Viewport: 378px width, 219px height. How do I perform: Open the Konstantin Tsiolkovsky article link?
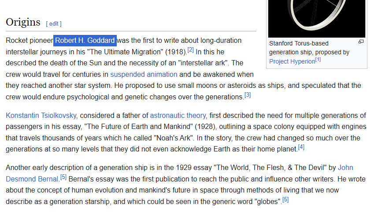[x=41, y=116]
